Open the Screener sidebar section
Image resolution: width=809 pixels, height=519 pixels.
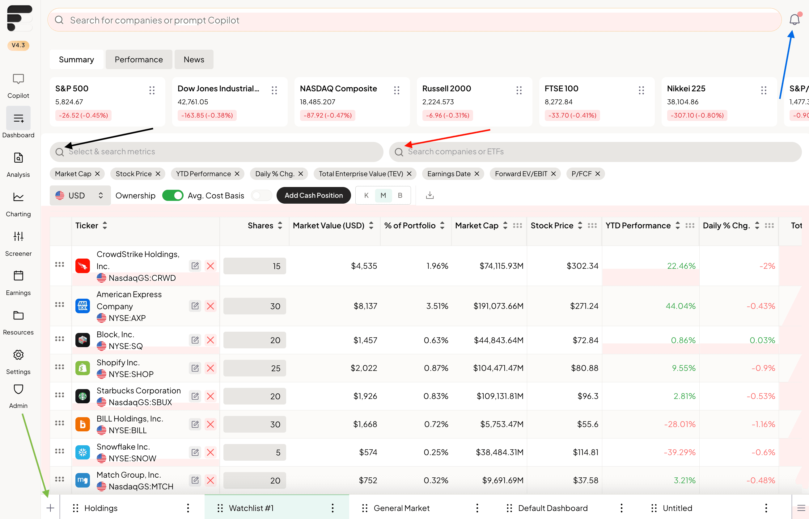click(x=18, y=244)
